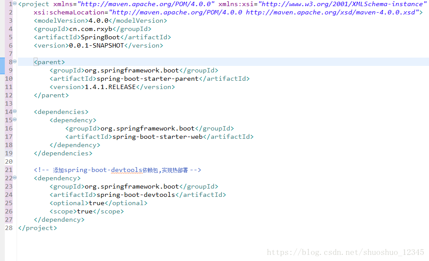Click the cn.com.rxyb groupId value
This screenshot has width=429, height=261.
pos(90,29)
